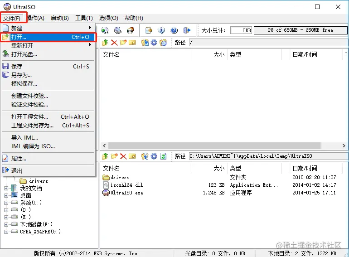Click the green refresh icon in local toolbar
Viewport: 349px width, 257px height.
pos(163,156)
